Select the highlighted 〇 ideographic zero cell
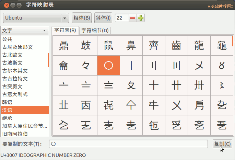The width and height of the screenshot is (235, 160). tap(108, 65)
